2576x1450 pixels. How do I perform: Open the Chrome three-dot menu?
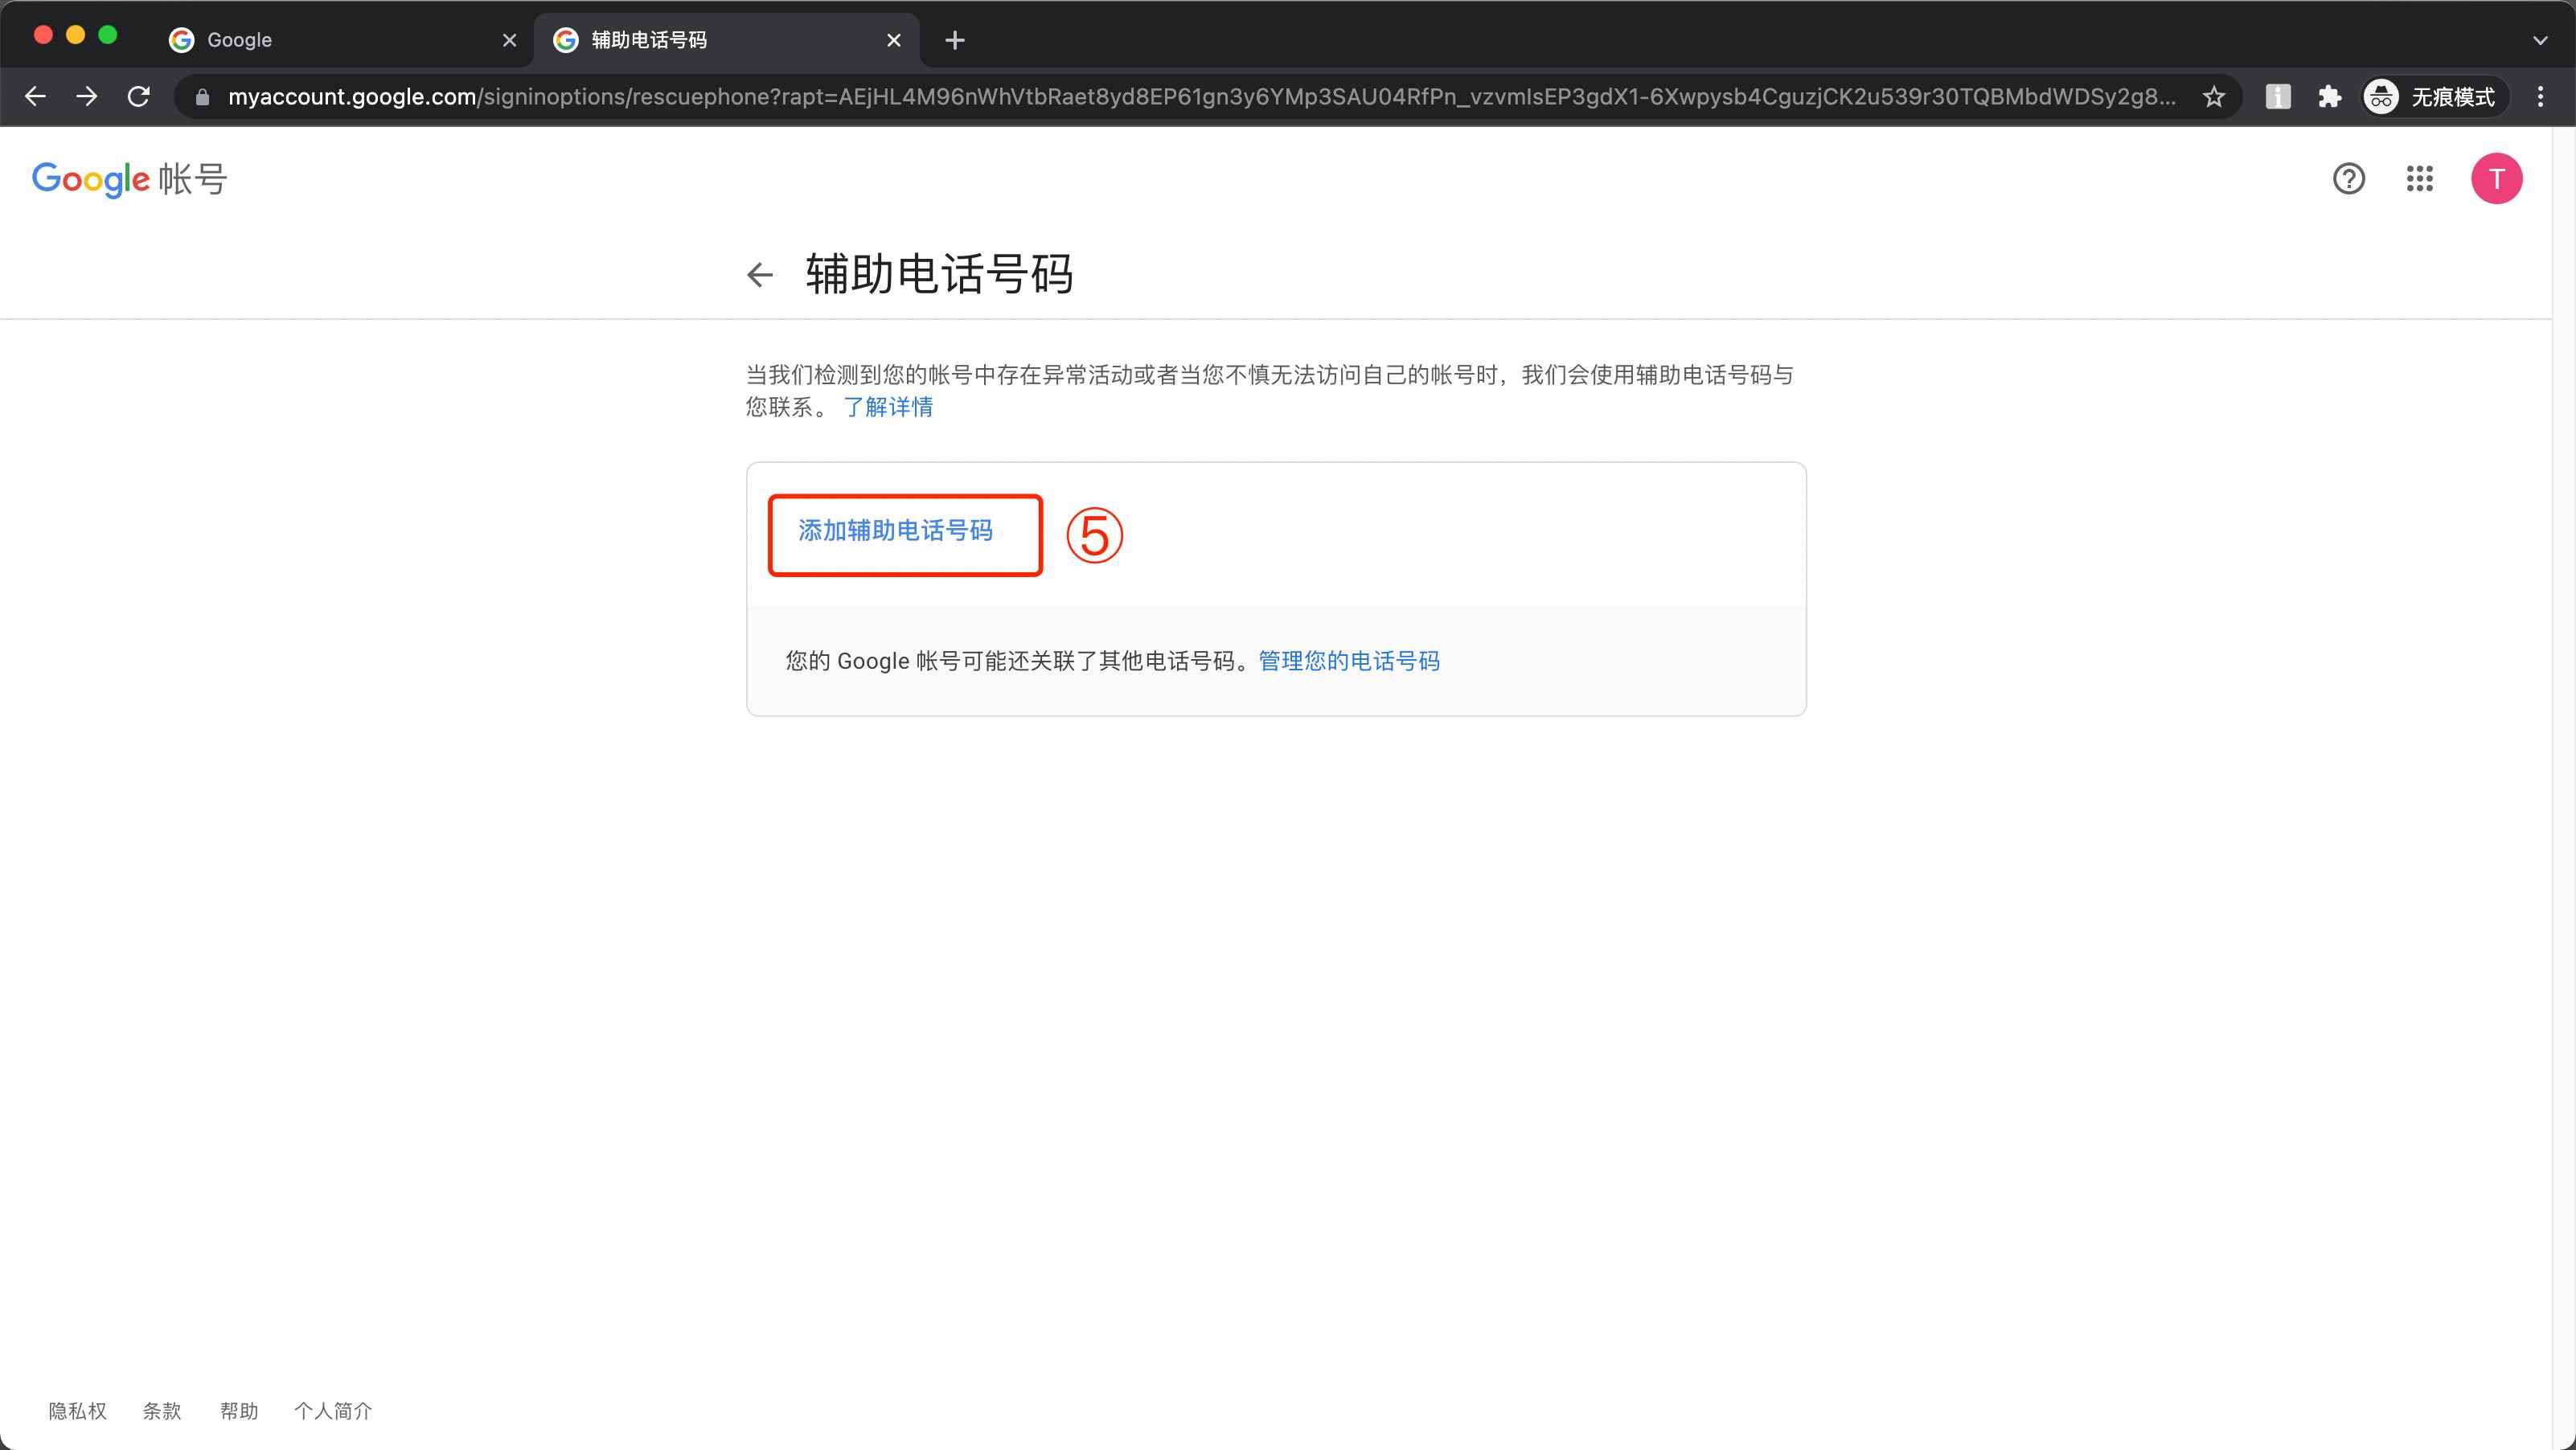2541,96
